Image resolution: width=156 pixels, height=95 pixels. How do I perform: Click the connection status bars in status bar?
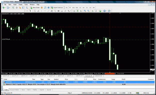[138, 93]
